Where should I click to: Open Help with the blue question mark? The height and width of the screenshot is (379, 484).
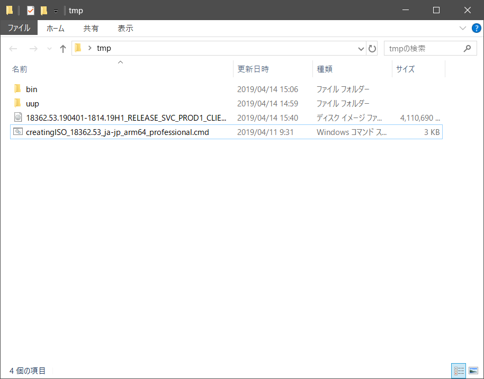click(476, 28)
